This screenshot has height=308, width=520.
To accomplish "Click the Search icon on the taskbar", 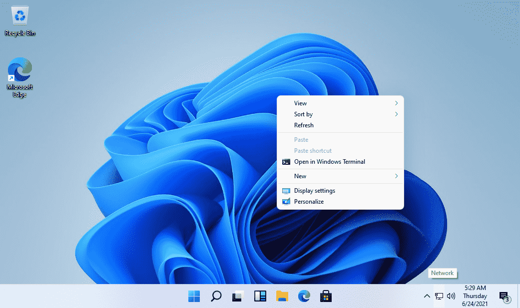I will click(216, 296).
